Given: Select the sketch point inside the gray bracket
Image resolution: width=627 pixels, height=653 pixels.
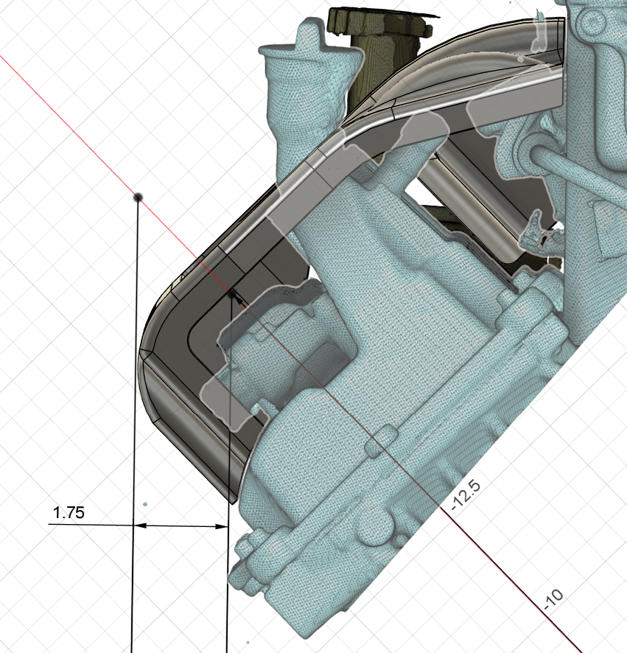Looking at the screenshot, I should tap(232, 294).
